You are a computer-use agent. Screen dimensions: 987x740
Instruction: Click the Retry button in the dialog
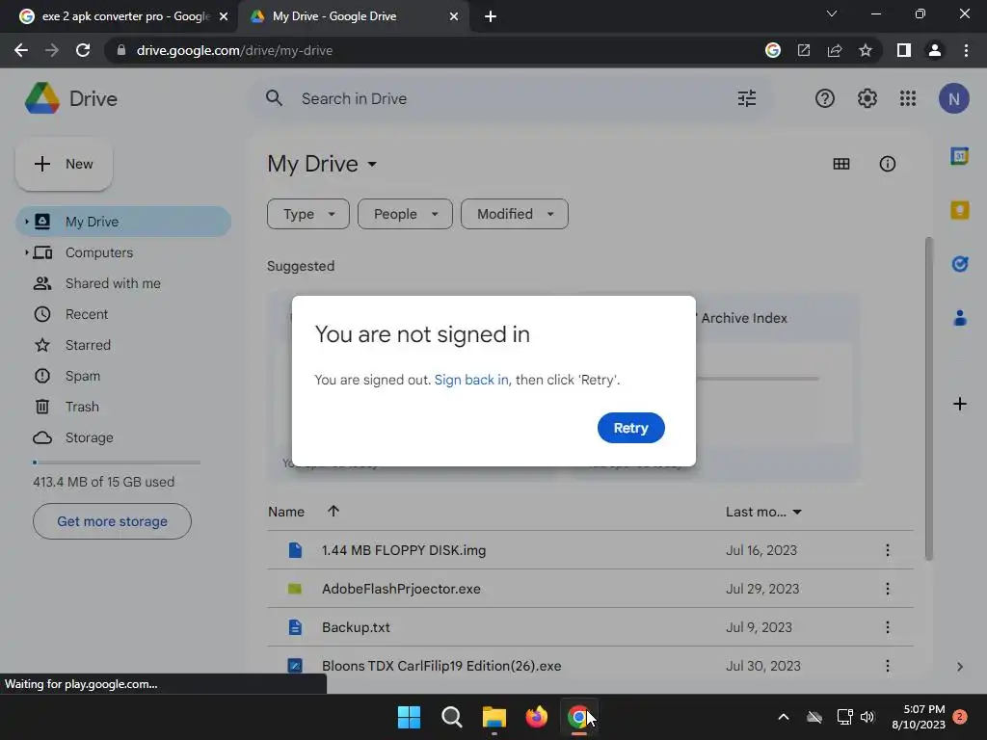click(630, 428)
